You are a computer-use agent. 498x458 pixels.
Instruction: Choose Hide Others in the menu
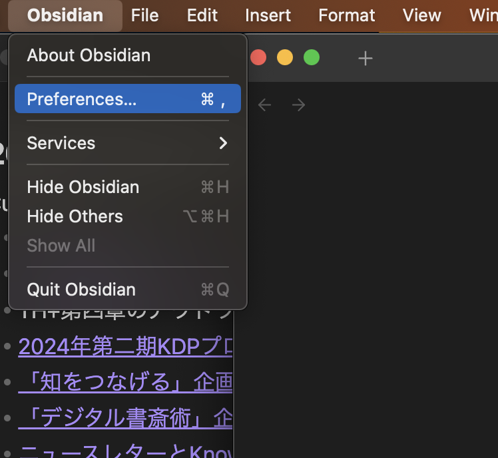[75, 216]
